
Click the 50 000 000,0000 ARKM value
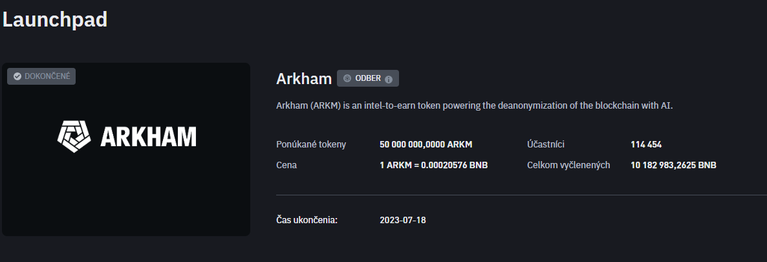tap(430, 144)
